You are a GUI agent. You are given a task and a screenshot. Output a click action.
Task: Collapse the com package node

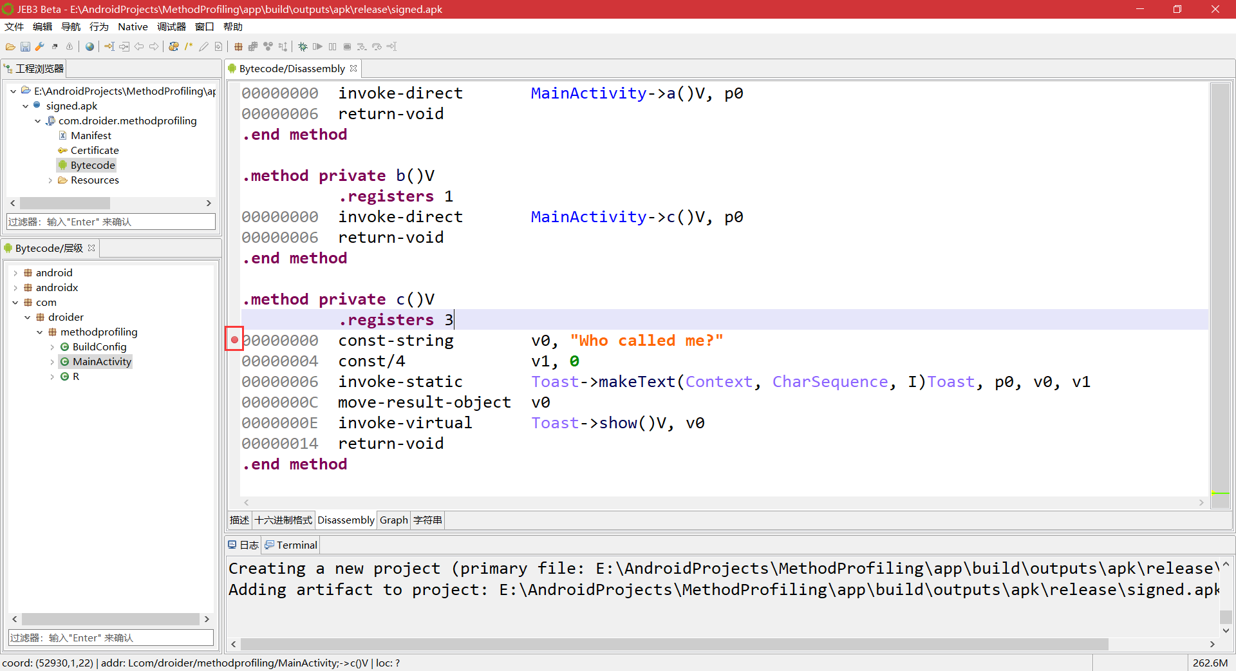click(x=15, y=303)
